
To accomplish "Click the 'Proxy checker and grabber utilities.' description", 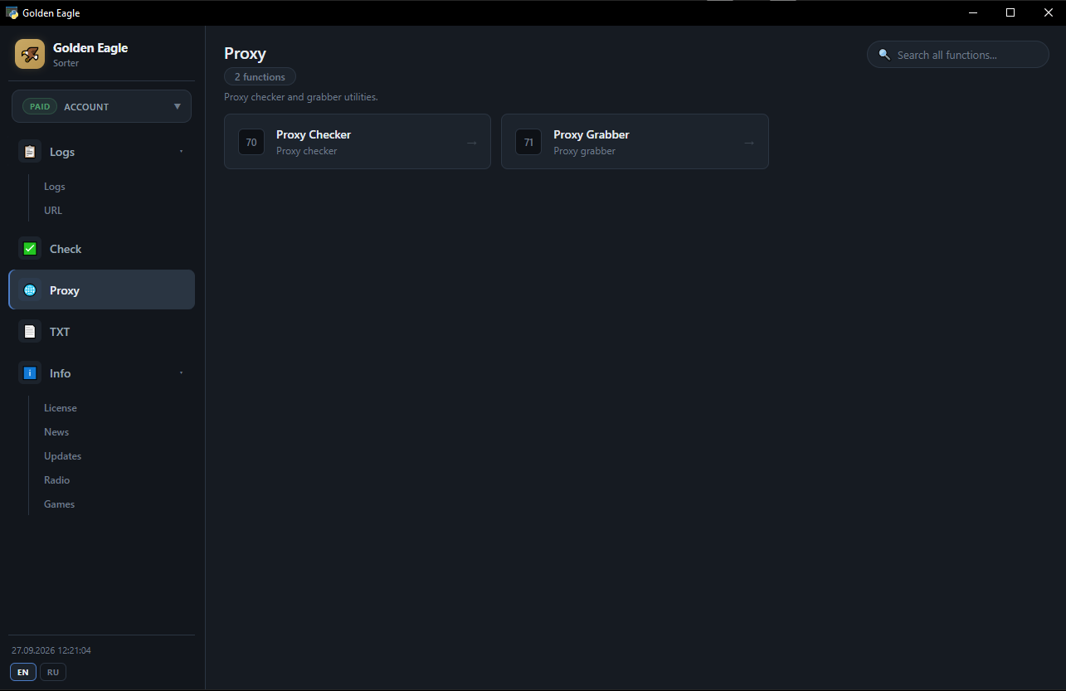I will coord(301,97).
